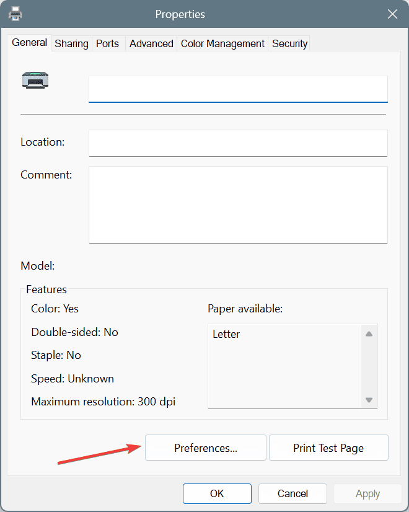Switch to the Security tab
This screenshot has height=512, width=409.
click(x=289, y=43)
